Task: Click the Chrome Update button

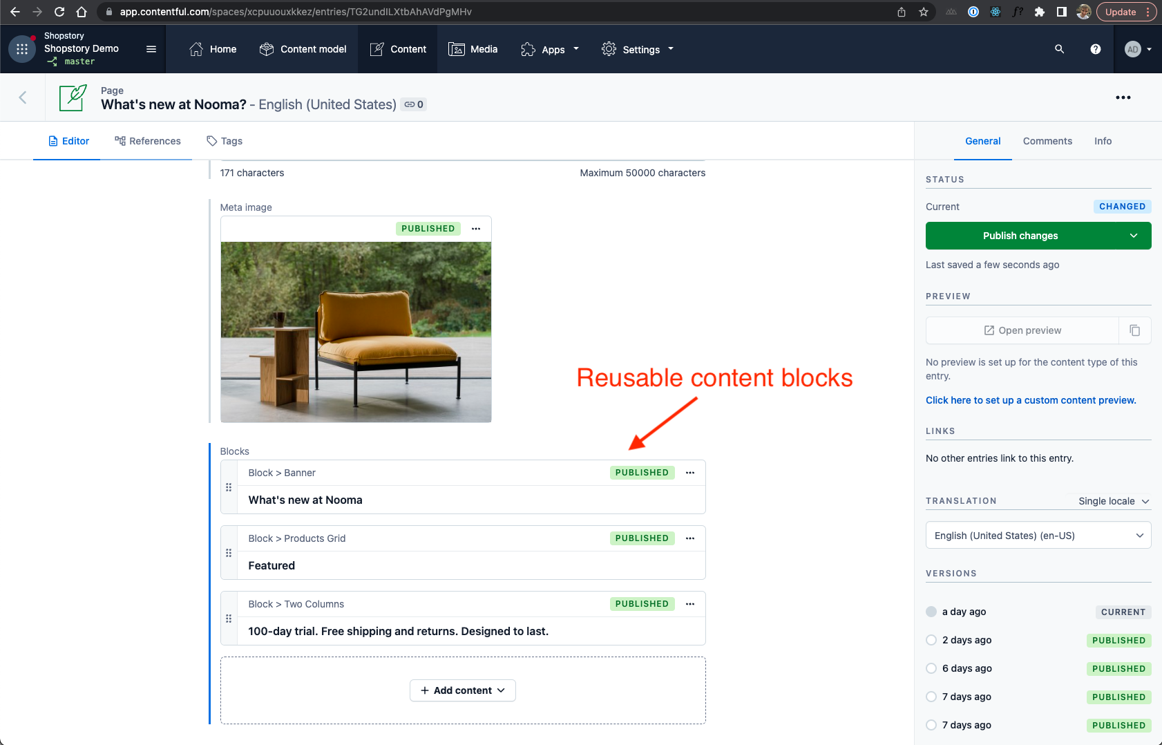Action: pos(1127,12)
